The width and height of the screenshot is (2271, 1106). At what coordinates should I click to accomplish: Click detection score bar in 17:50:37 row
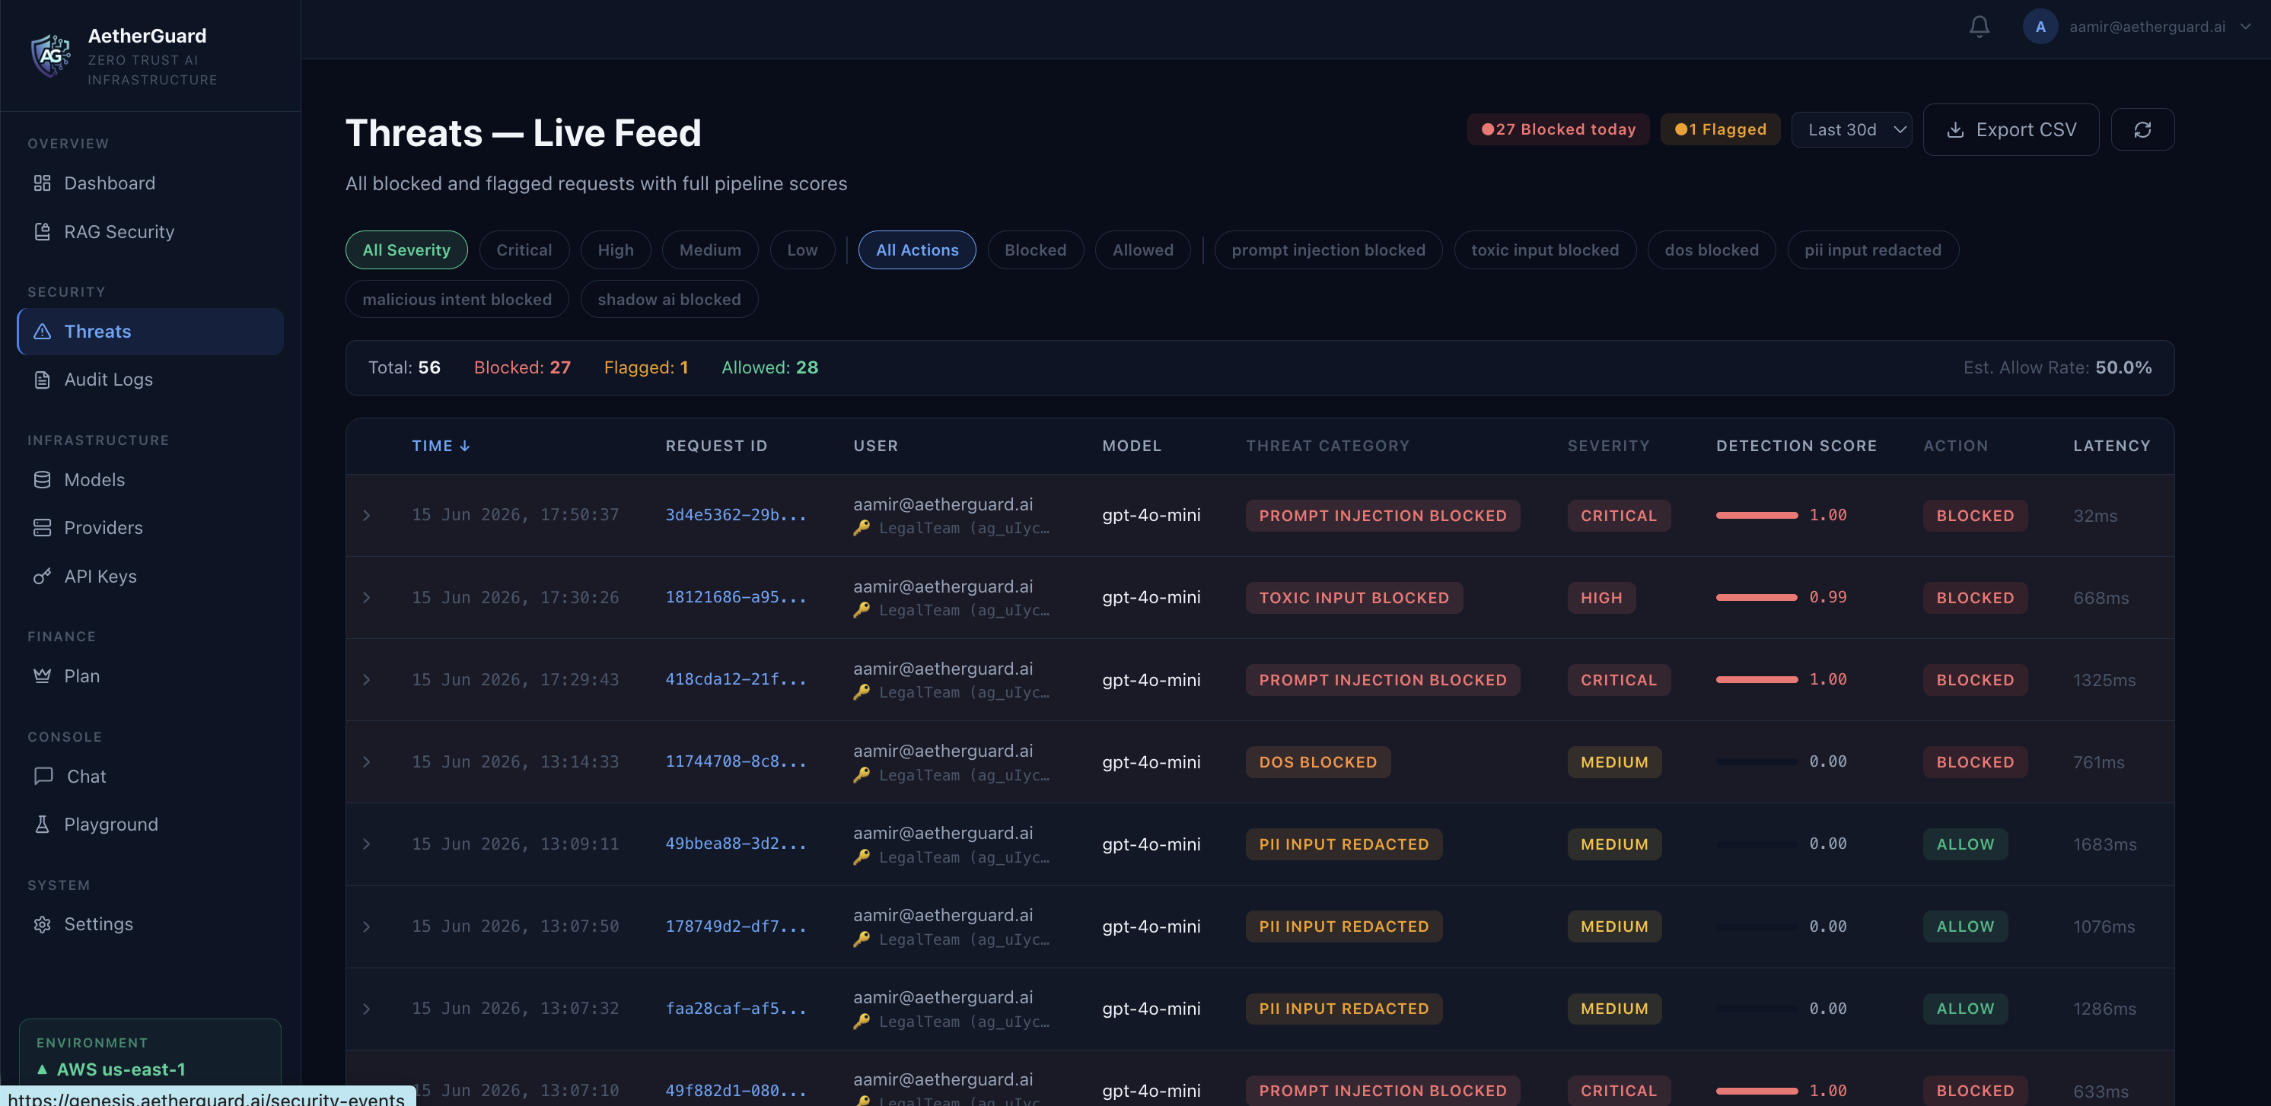coord(1757,515)
